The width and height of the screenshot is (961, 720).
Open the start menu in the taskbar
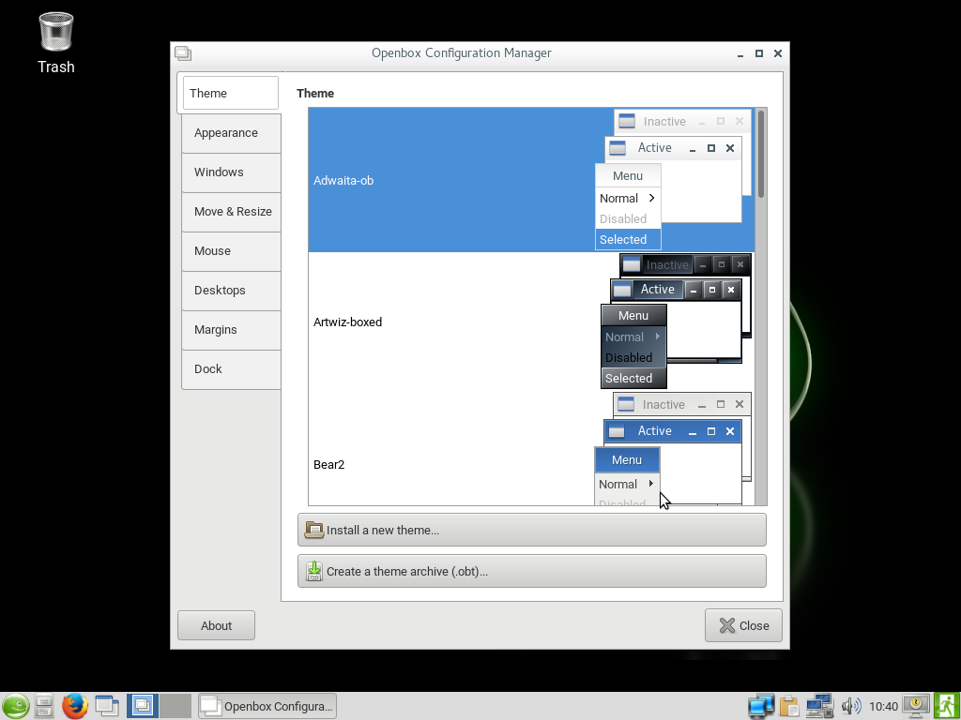click(15, 706)
